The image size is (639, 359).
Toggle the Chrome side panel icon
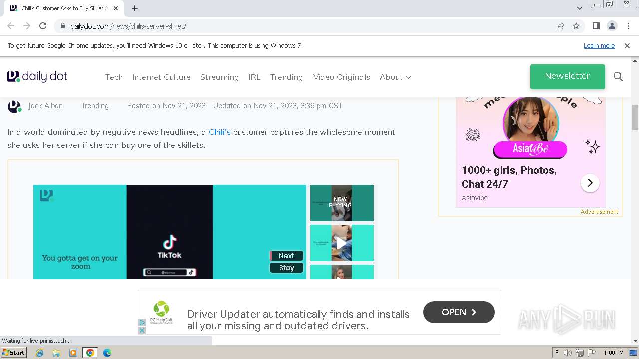tap(596, 26)
